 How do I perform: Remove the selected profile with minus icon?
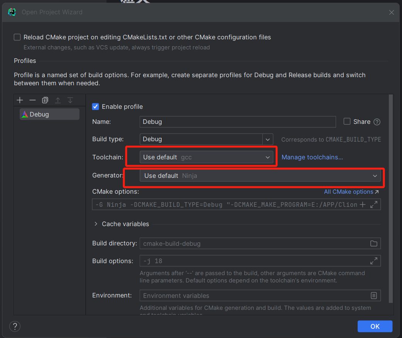[x=32, y=100]
